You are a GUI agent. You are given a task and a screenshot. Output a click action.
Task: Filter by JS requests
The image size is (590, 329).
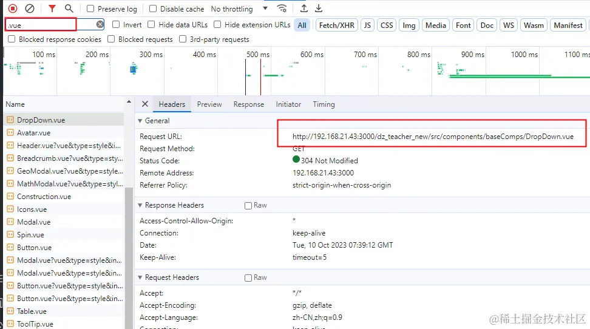367,25
